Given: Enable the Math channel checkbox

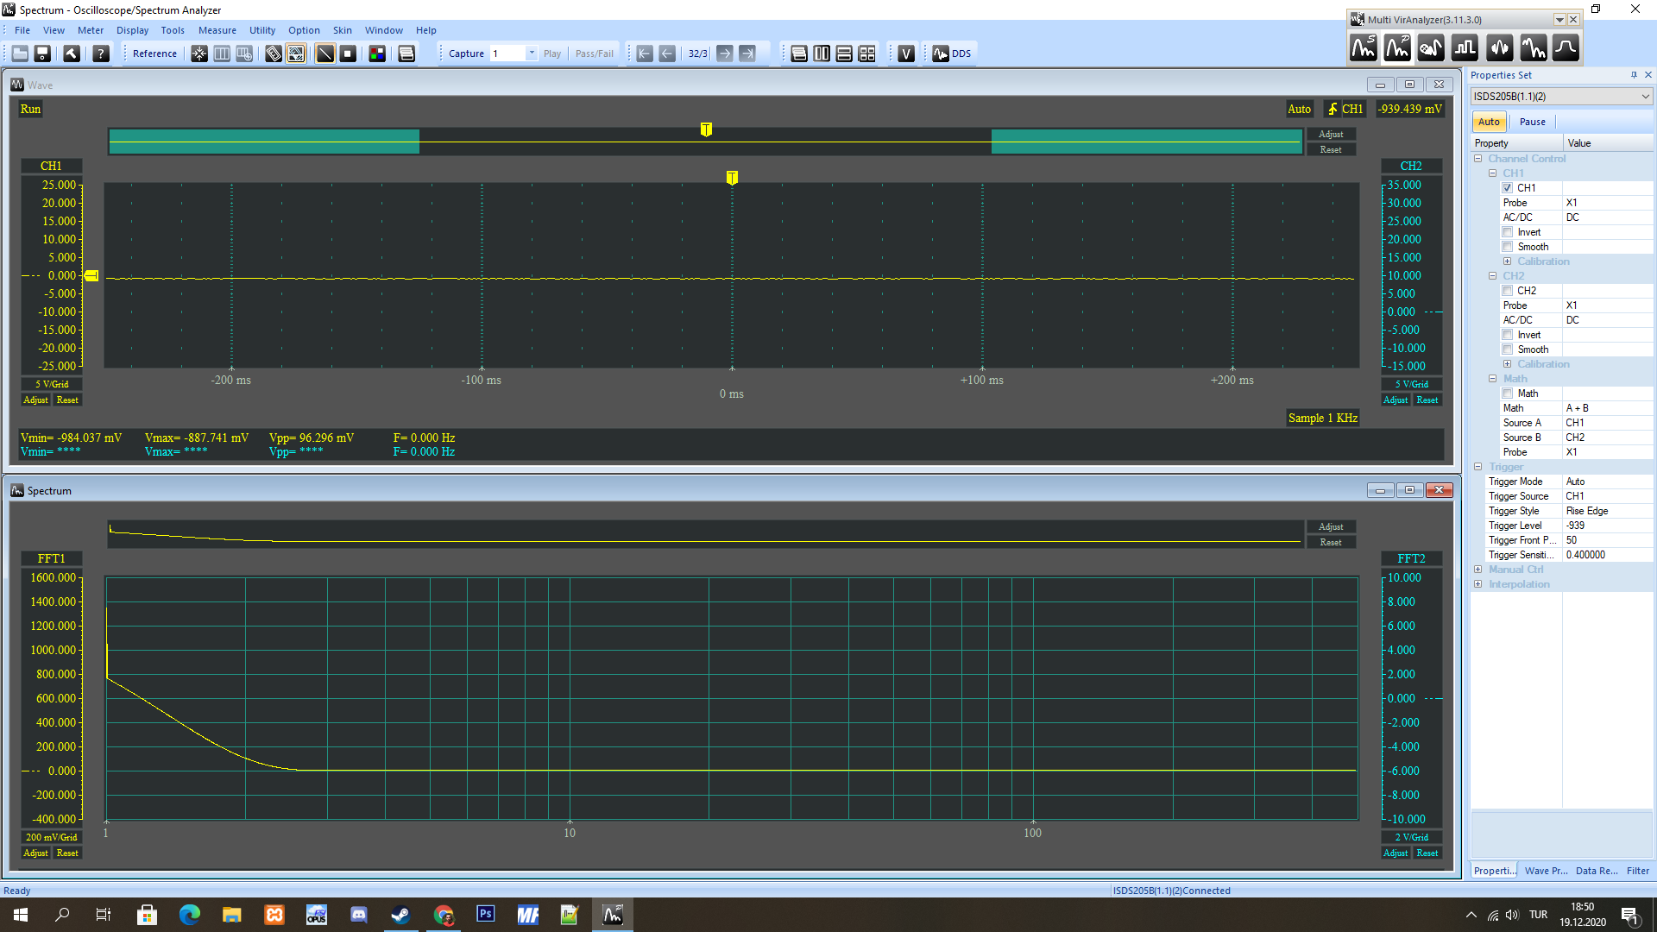Looking at the screenshot, I should pyautogui.click(x=1508, y=393).
